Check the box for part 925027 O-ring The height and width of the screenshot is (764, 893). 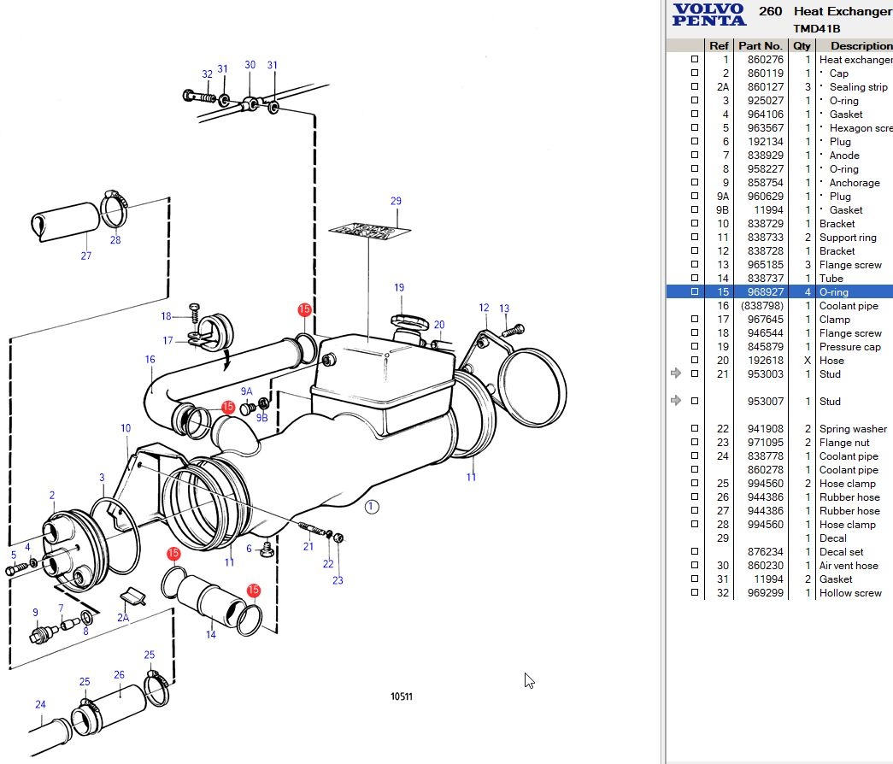(x=694, y=100)
